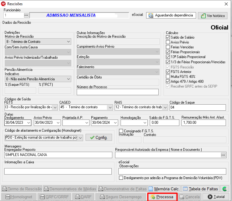Click Cancela button

190,197
